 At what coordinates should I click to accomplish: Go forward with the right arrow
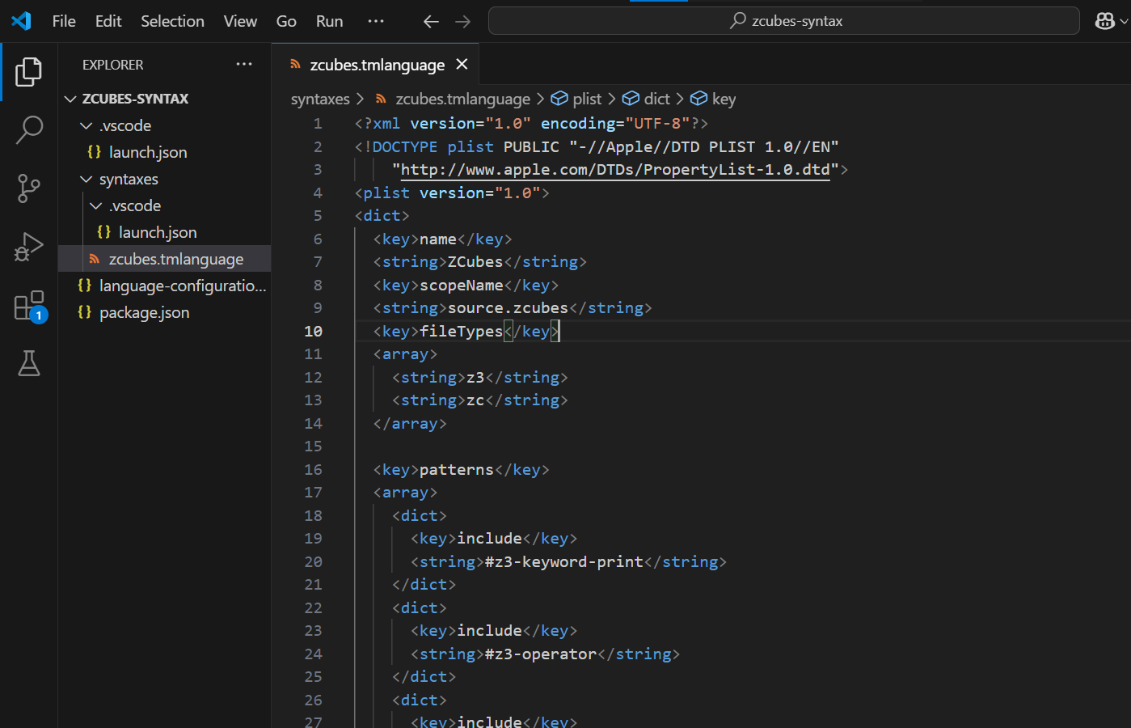click(x=462, y=22)
